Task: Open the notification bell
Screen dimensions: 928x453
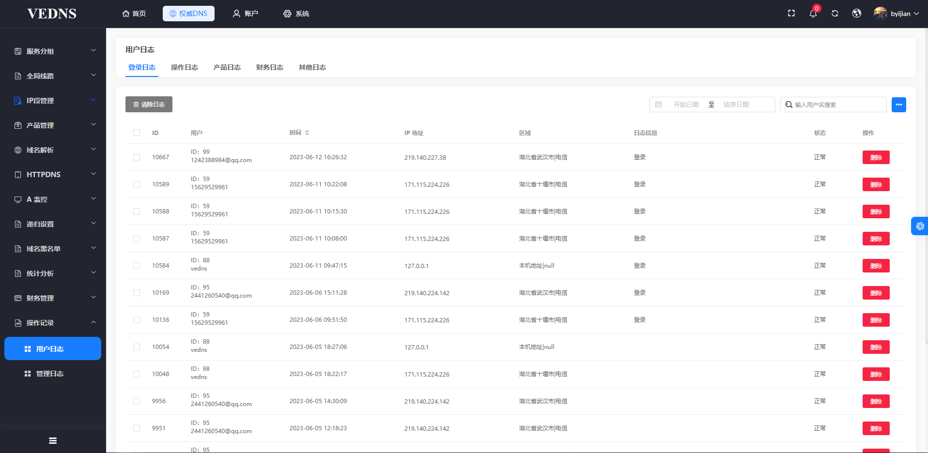Action: point(813,14)
